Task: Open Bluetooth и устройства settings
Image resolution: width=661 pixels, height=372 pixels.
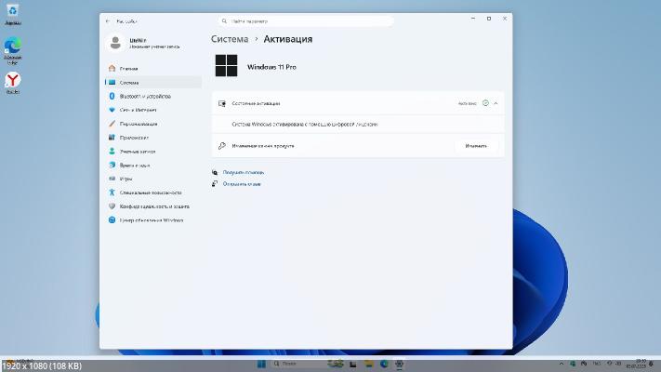Action: coord(152,96)
